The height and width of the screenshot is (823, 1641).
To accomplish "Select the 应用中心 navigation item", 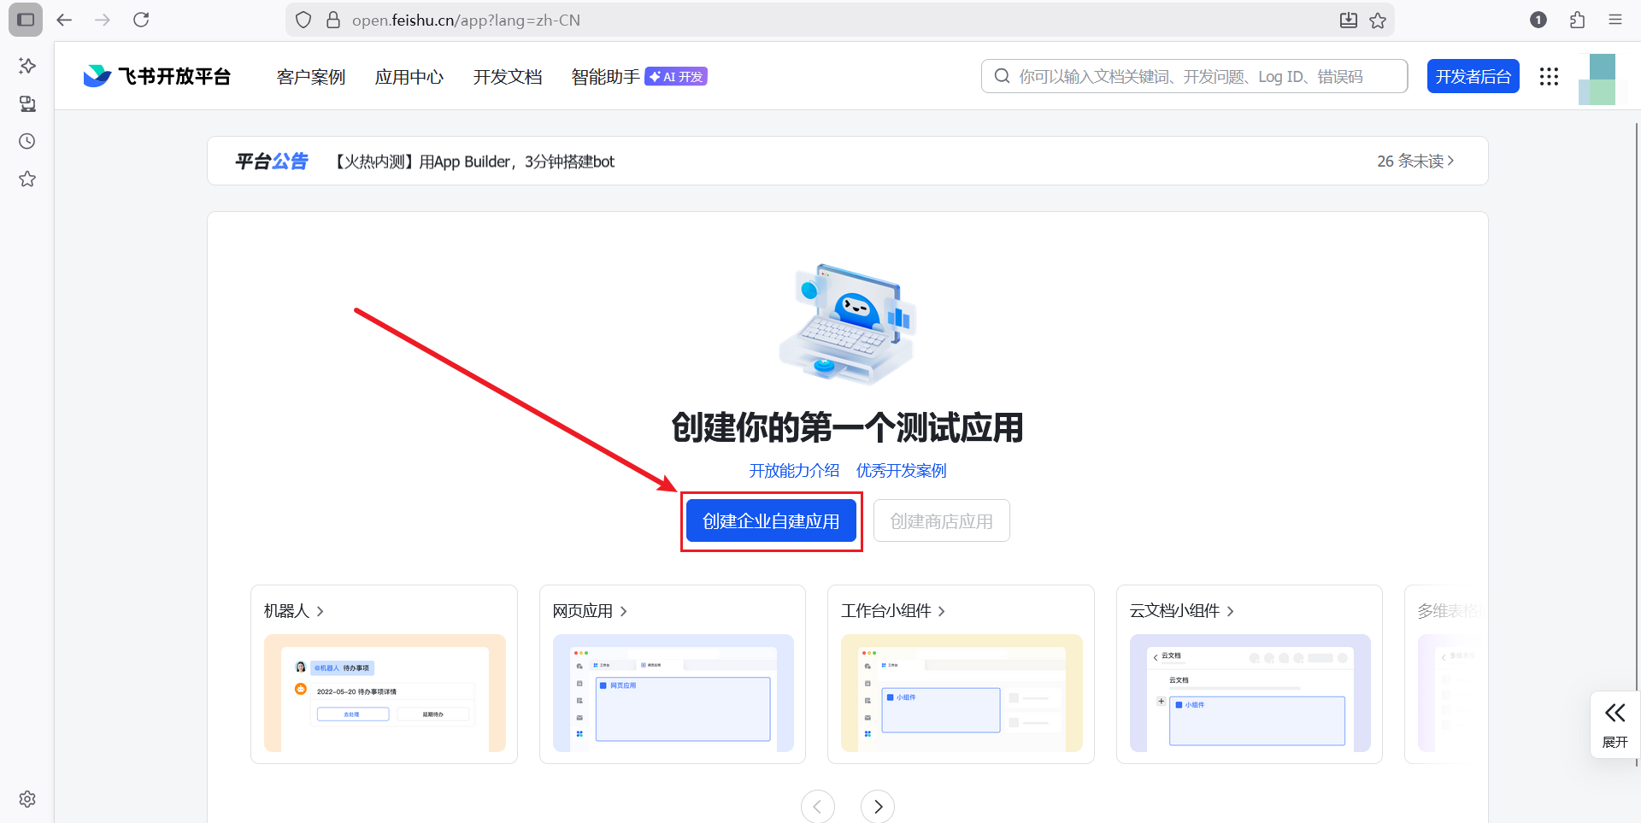I will (x=409, y=77).
